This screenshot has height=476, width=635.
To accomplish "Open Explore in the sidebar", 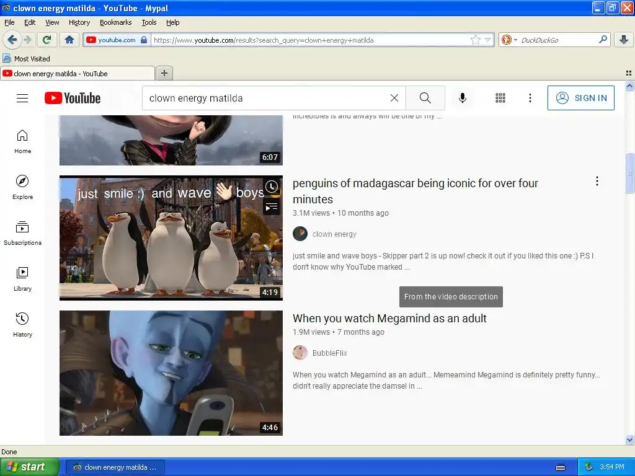I will [22, 187].
